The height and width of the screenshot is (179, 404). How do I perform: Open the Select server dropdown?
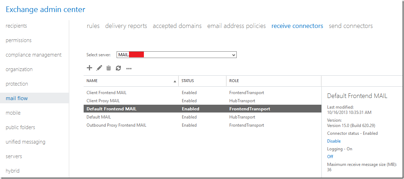176,55
